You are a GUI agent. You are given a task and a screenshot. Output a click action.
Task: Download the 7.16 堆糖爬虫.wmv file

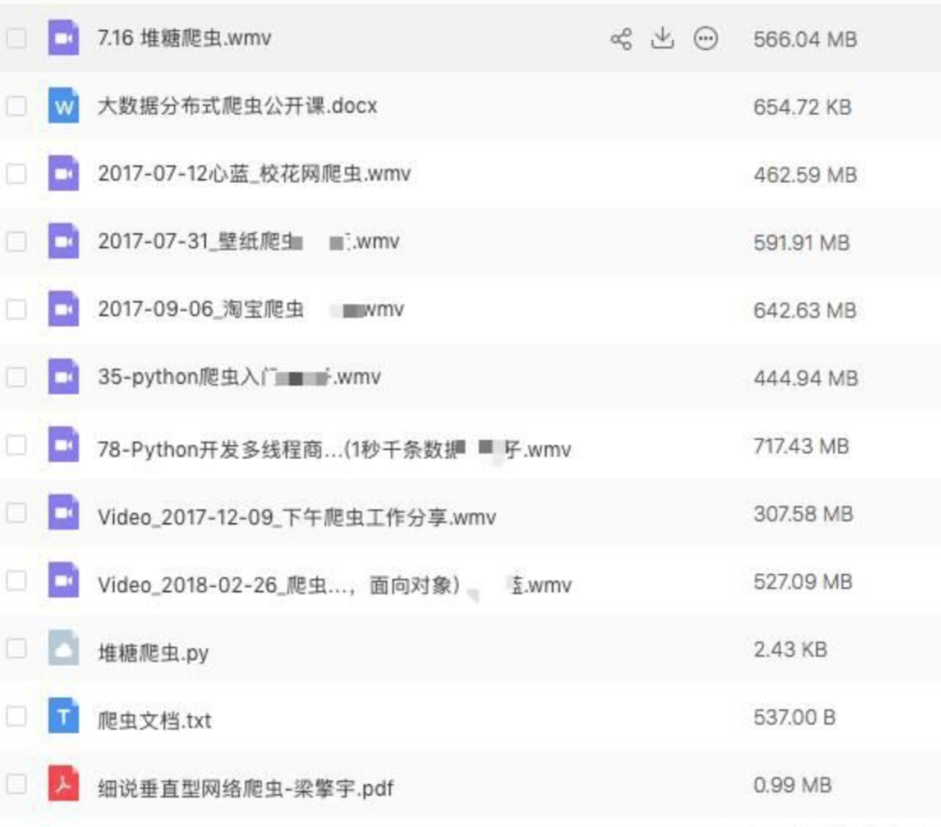click(663, 39)
